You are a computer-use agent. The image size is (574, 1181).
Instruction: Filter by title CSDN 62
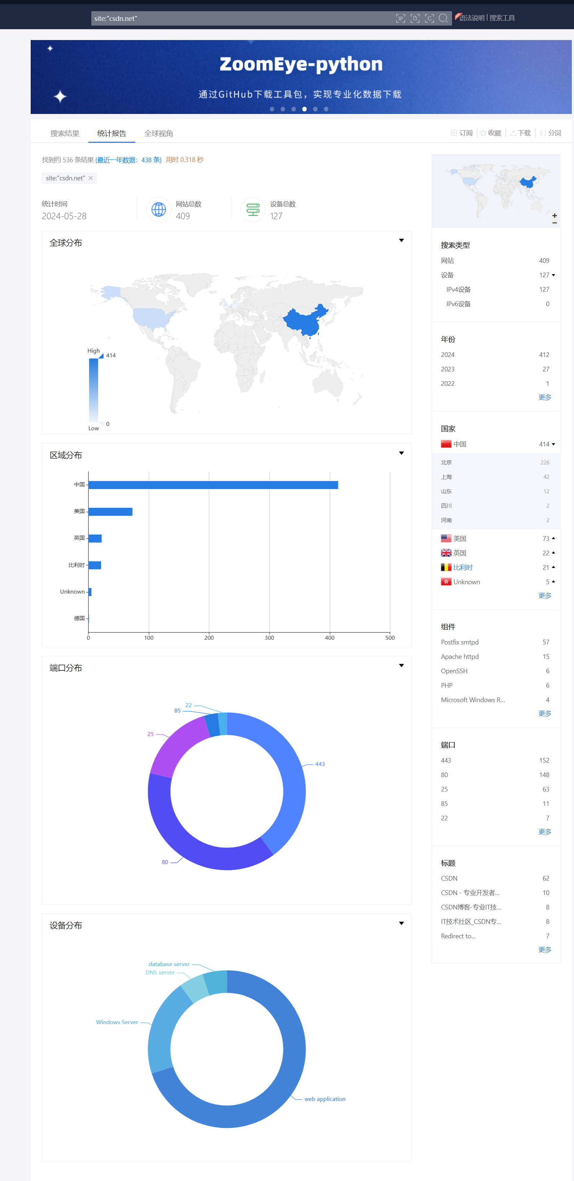495,878
